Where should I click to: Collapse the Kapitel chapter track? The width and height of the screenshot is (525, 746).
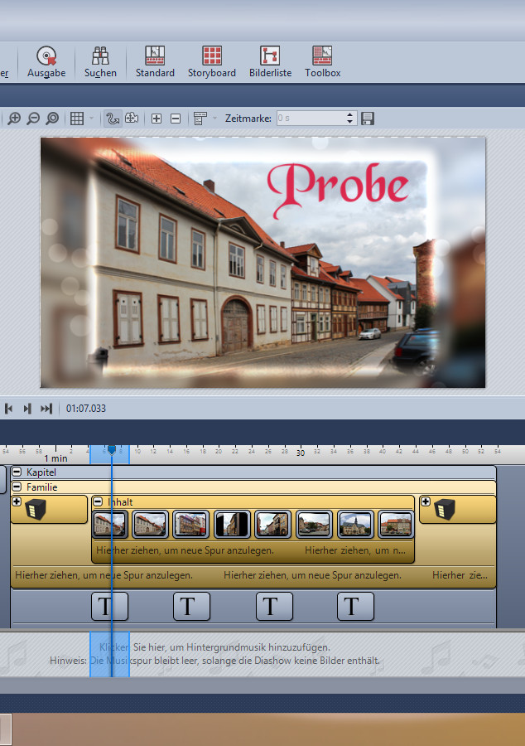[x=17, y=472]
